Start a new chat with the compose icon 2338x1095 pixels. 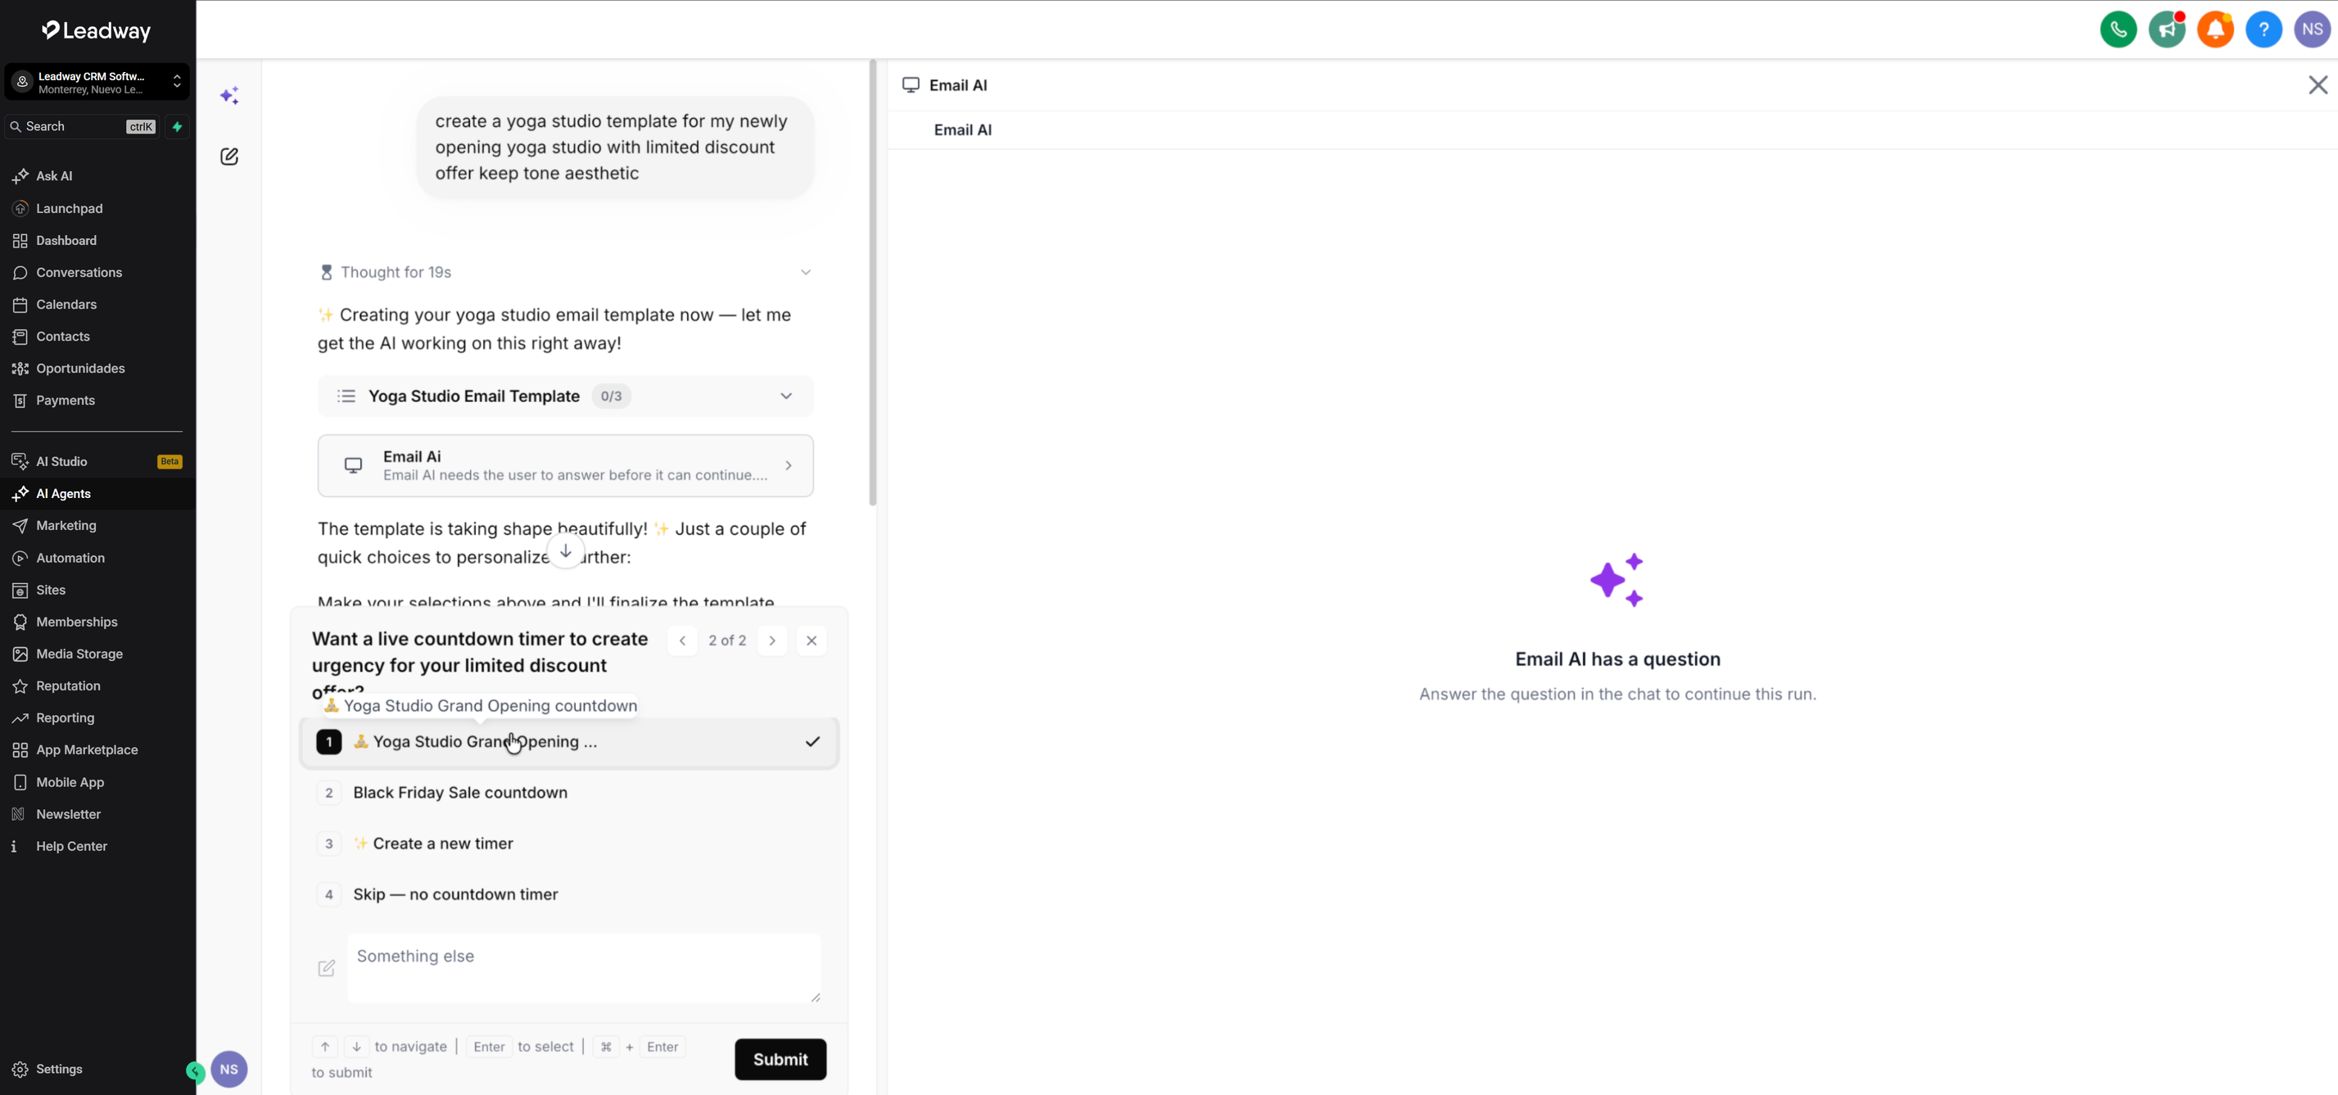pyautogui.click(x=229, y=156)
